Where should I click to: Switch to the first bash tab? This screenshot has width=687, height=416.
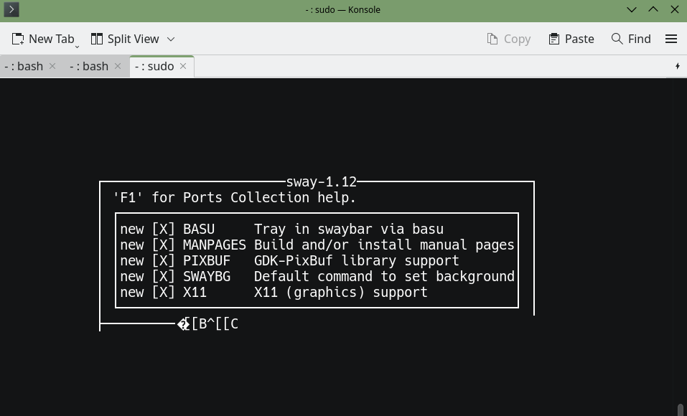tap(24, 66)
